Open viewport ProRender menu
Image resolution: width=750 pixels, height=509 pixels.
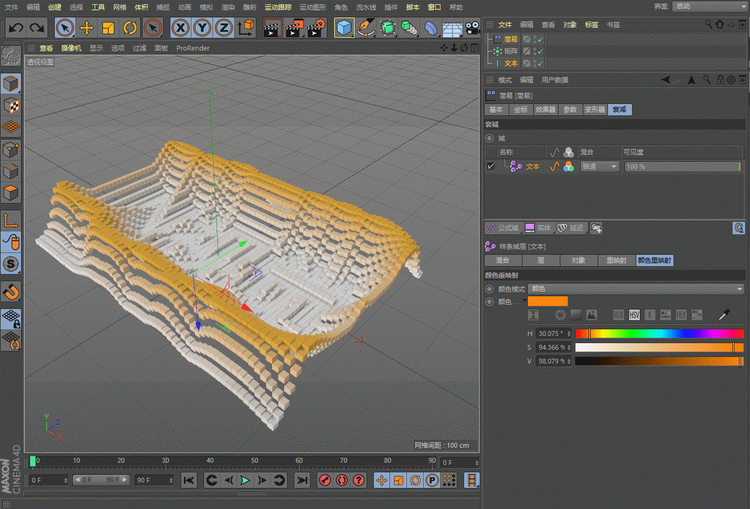point(193,48)
